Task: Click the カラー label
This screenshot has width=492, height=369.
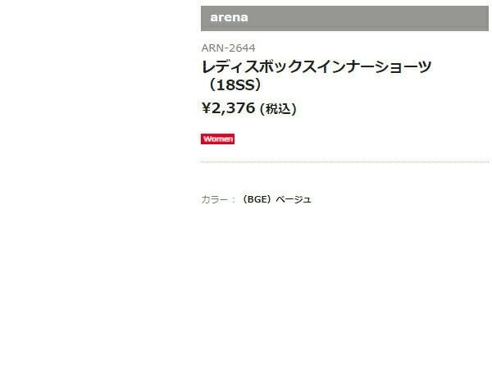Action: coord(215,199)
